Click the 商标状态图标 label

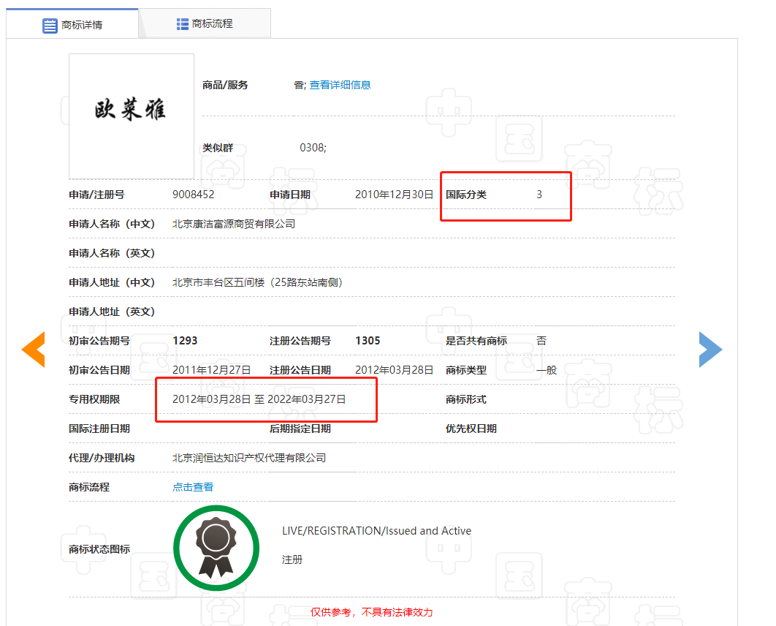99,549
